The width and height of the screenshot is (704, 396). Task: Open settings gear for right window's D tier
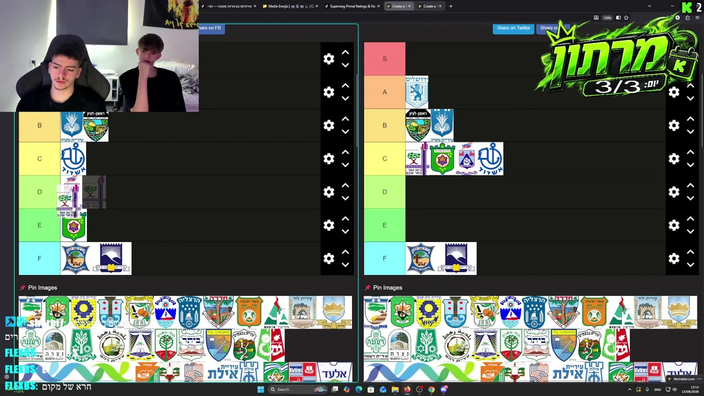pyautogui.click(x=674, y=192)
